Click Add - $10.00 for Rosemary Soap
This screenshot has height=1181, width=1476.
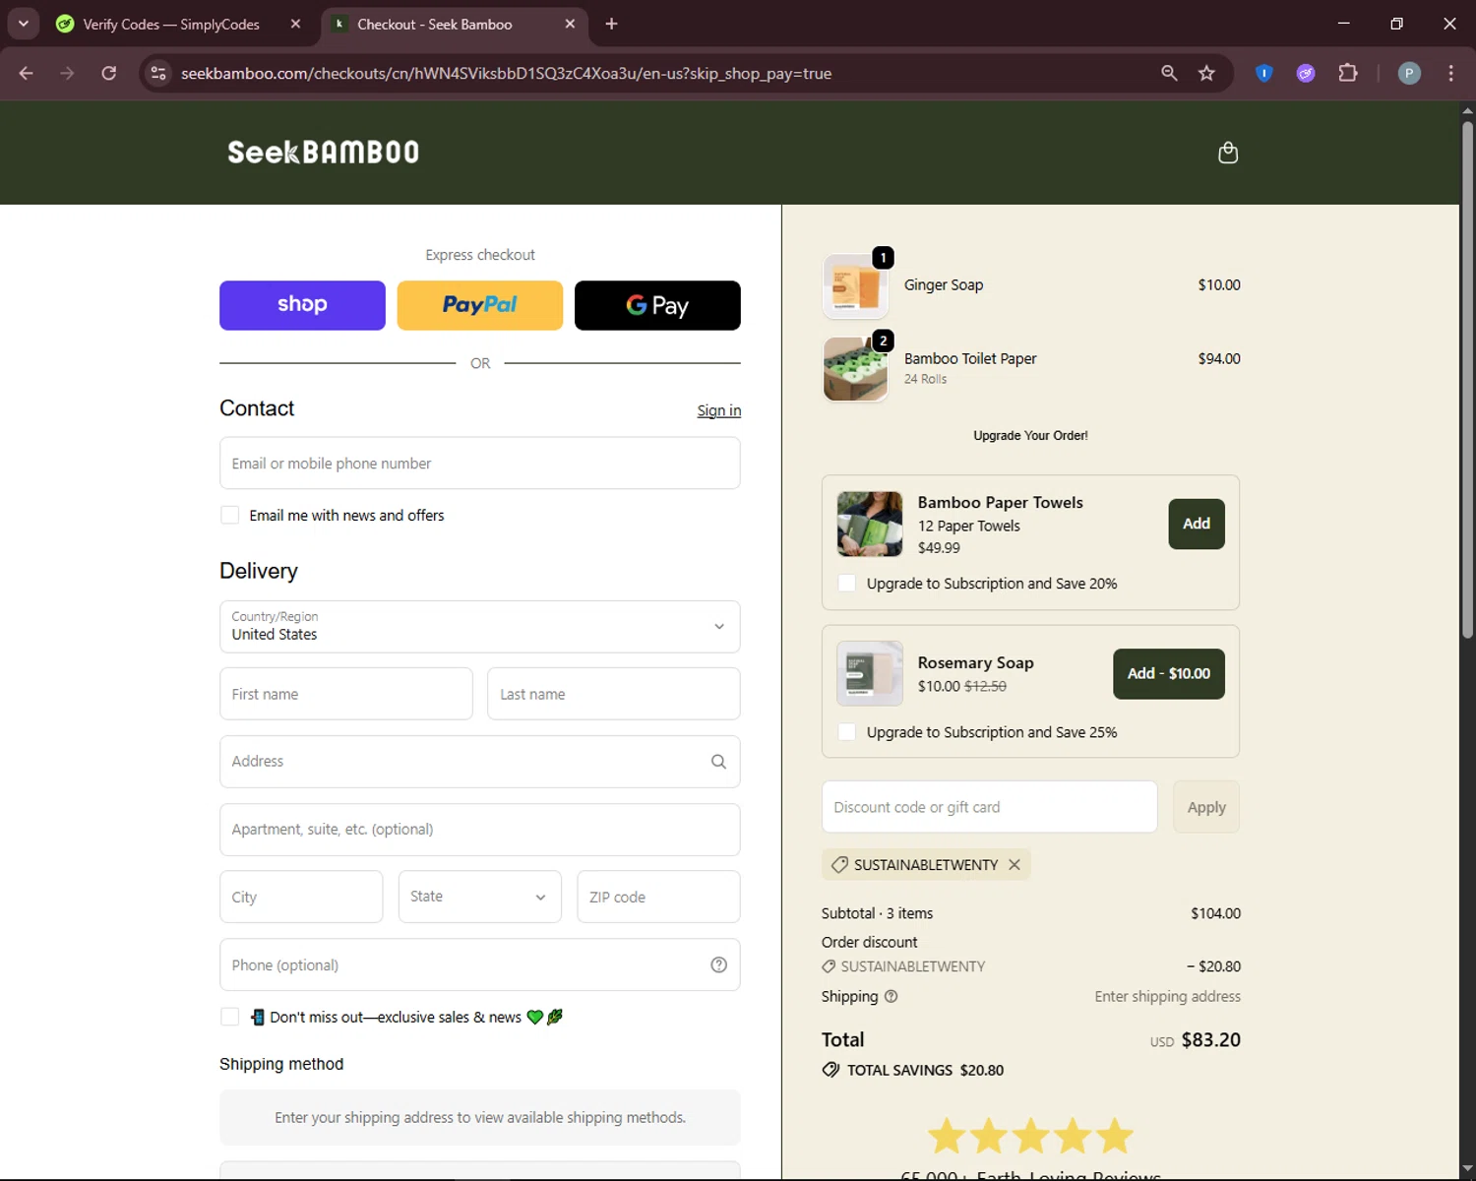coord(1169,674)
